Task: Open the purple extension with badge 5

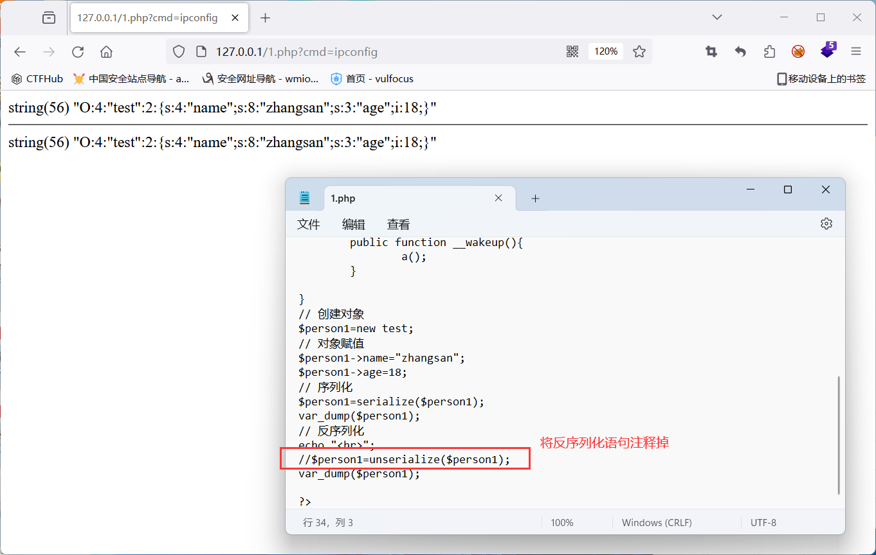Action: pos(828,50)
